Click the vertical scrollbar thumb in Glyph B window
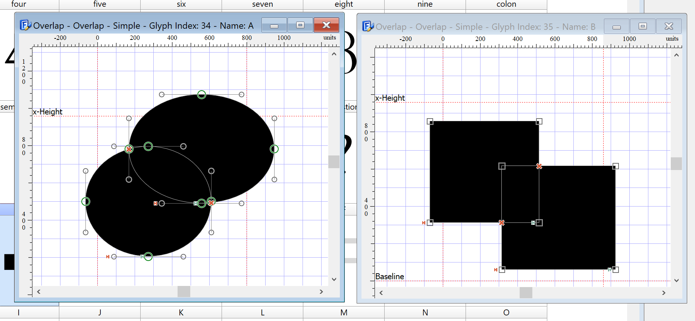Viewport: 695px width, 321px height. tap(676, 164)
